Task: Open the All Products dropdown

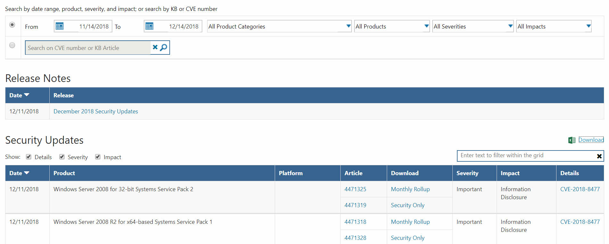Action: pyautogui.click(x=392, y=26)
